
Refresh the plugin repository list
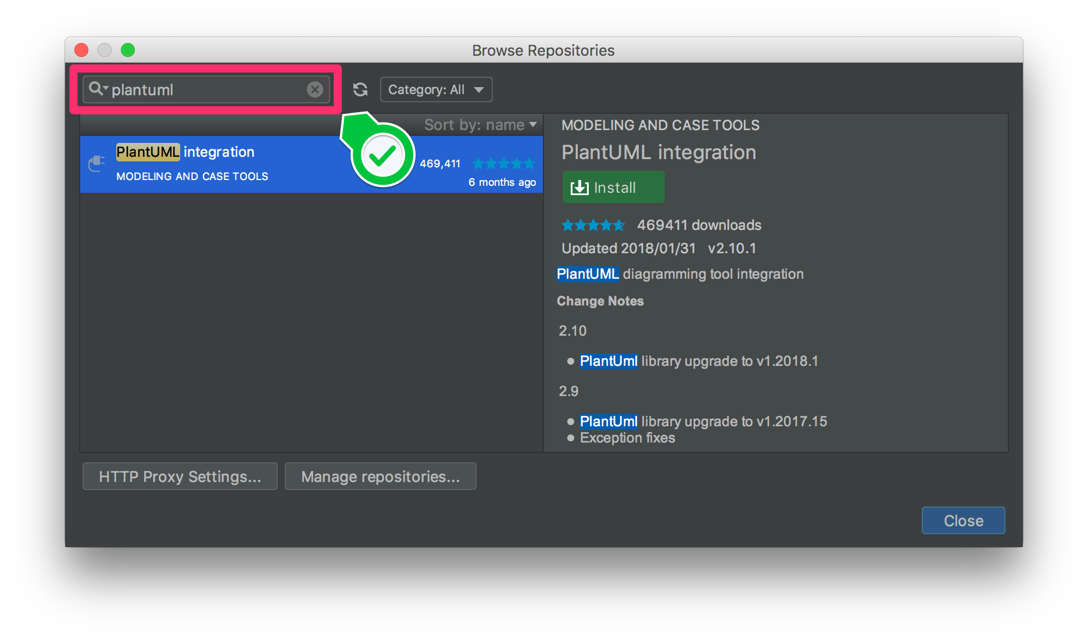coord(360,89)
